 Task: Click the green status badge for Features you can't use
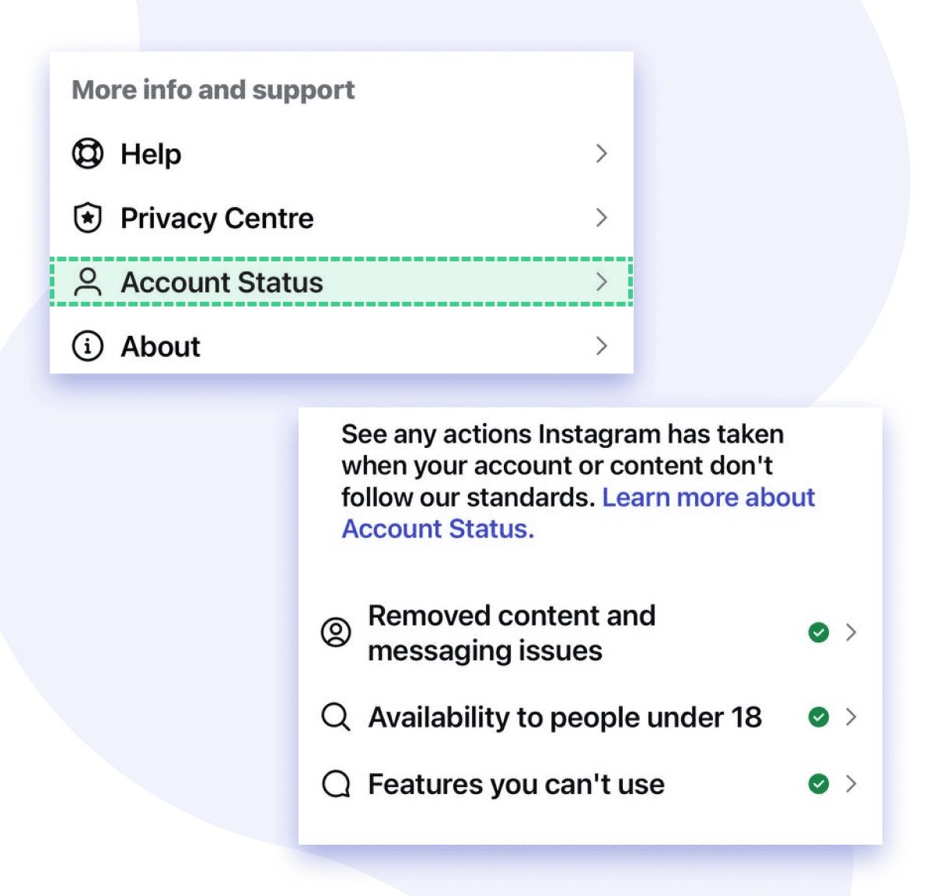(x=818, y=784)
